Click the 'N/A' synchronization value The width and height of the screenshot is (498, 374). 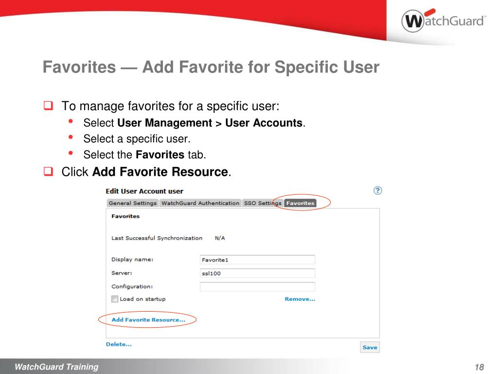click(x=220, y=238)
